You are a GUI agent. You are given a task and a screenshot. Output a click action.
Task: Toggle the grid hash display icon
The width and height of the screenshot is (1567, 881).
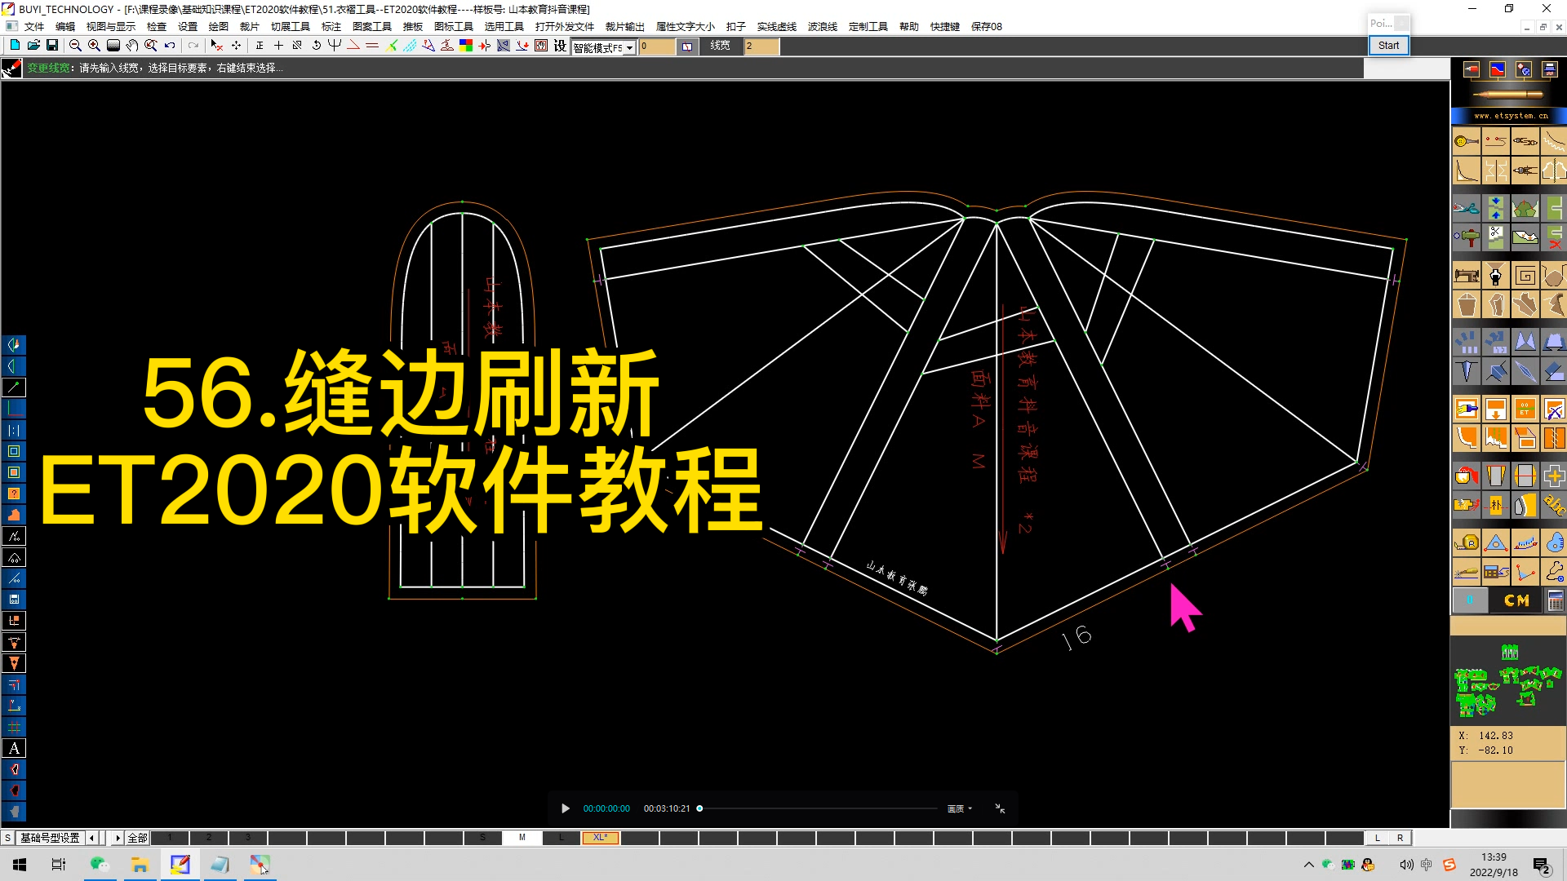coord(14,727)
